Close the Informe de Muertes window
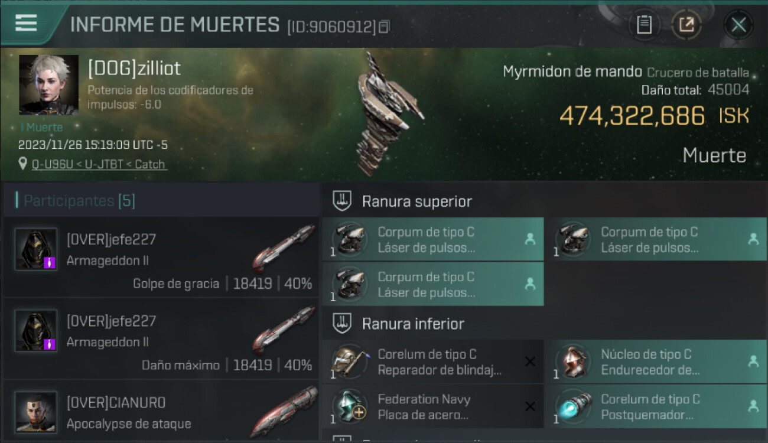 click(x=738, y=25)
